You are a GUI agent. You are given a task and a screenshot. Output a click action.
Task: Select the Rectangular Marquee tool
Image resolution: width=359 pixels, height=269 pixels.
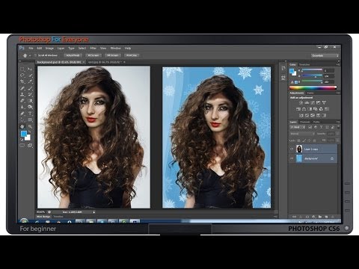(x=22, y=69)
